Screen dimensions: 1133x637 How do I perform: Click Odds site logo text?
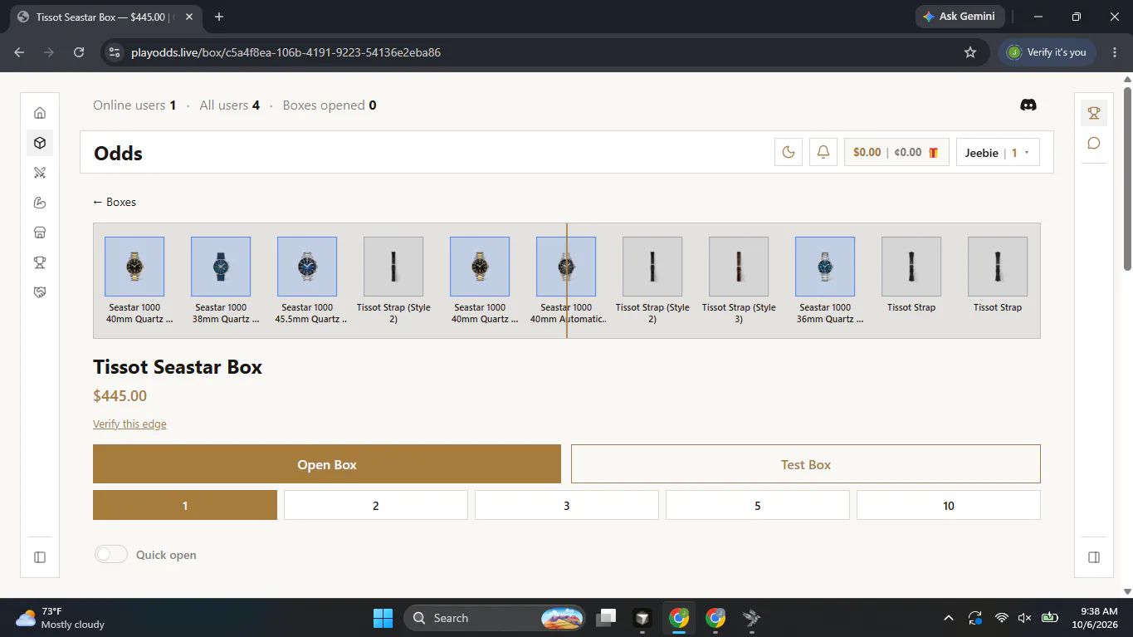pos(118,153)
